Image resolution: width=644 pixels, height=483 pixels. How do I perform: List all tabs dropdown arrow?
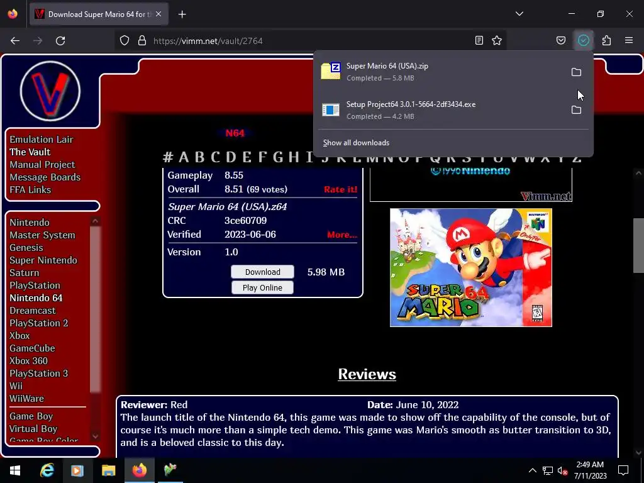coord(519,14)
